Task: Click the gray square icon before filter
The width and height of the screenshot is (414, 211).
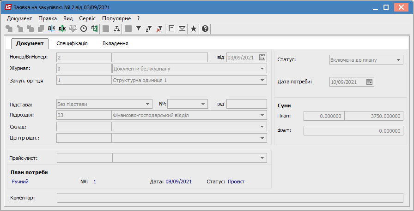Action: point(128,29)
